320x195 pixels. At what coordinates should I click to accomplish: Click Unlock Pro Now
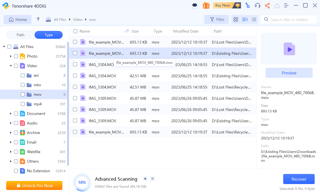click(x=34, y=185)
